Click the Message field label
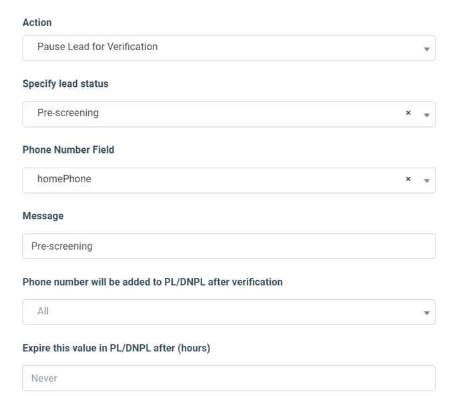 tap(43, 216)
